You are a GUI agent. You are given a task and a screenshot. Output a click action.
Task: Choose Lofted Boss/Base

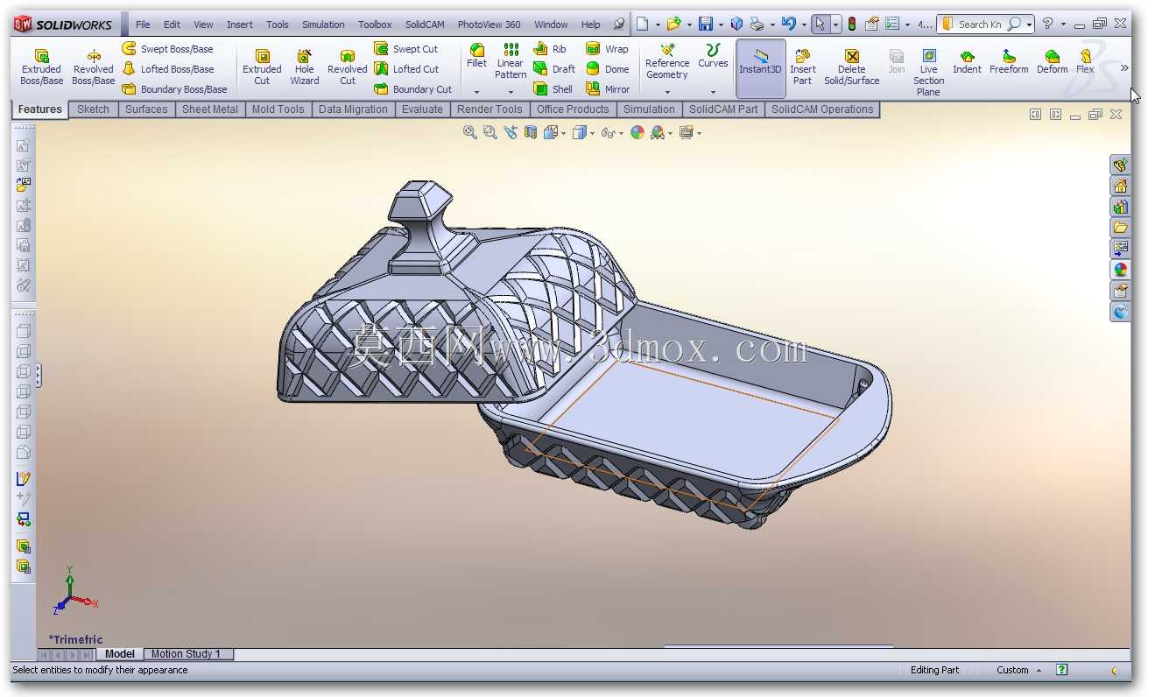(x=167, y=69)
